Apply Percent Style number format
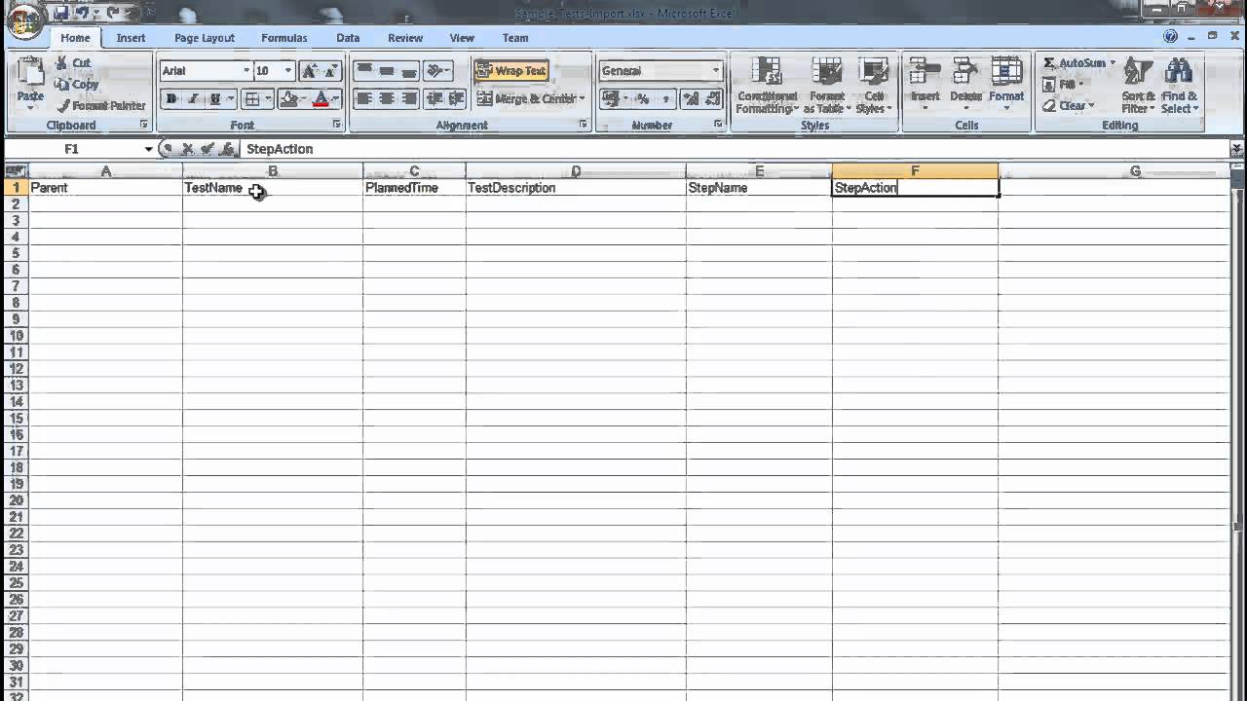This screenshot has height=701, width=1247. pos(642,98)
